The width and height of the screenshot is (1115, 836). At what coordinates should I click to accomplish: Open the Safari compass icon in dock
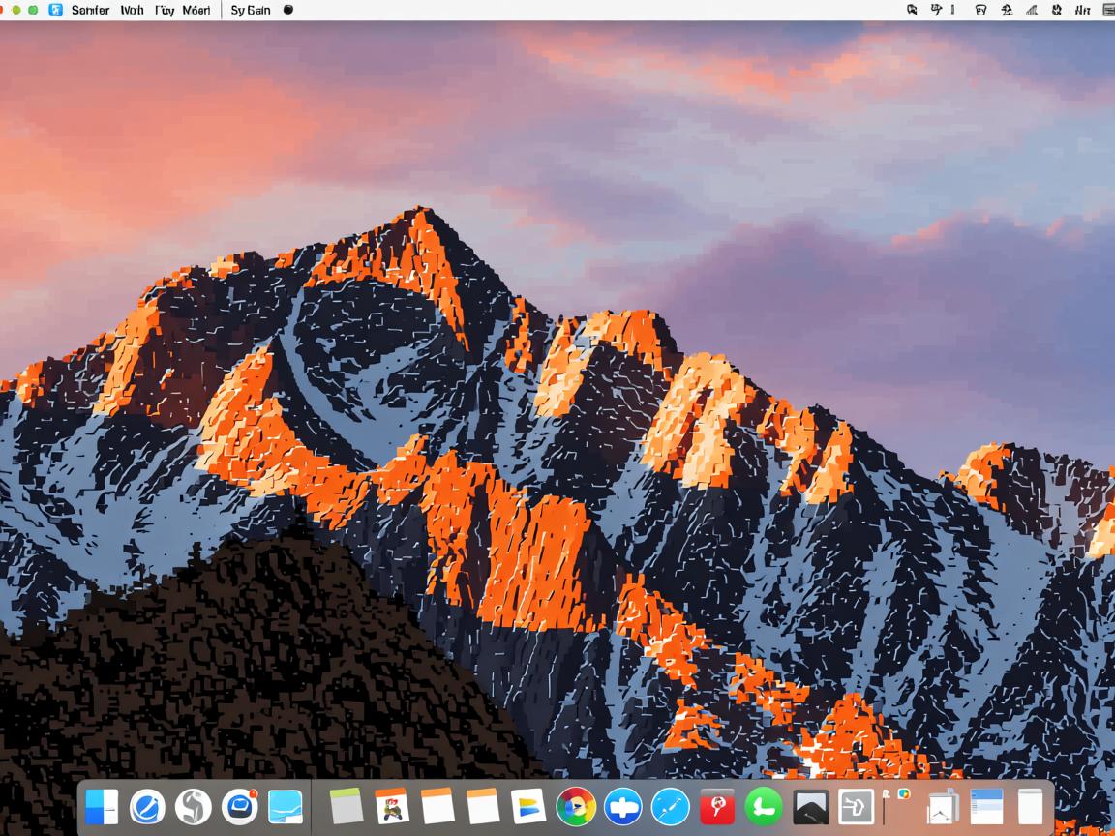coord(670,806)
